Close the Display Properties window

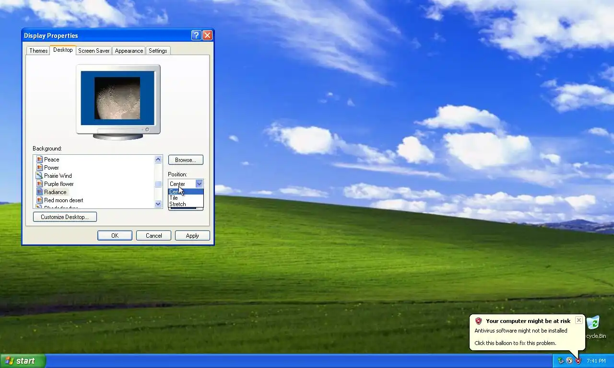pos(207,35)
